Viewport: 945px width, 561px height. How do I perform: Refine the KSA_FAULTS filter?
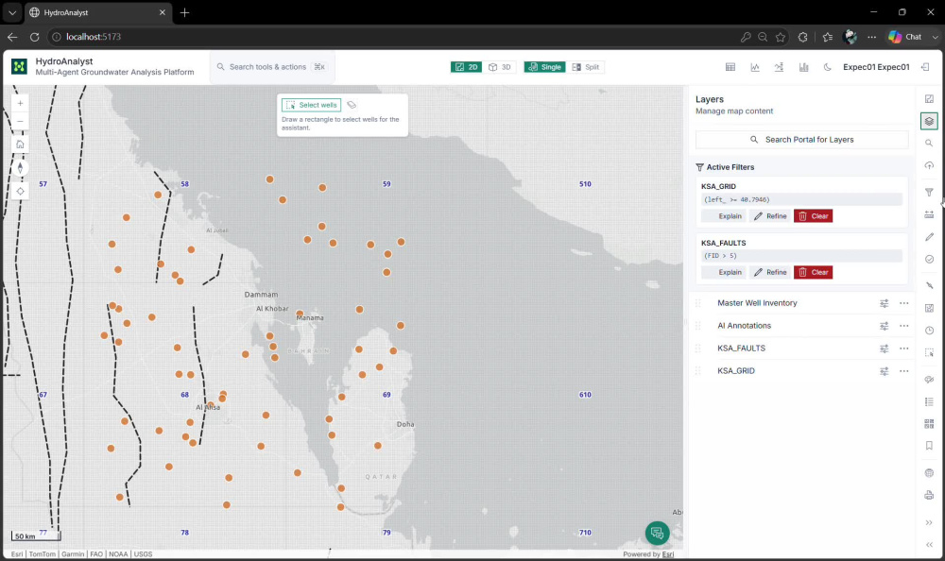coord(770,272)
